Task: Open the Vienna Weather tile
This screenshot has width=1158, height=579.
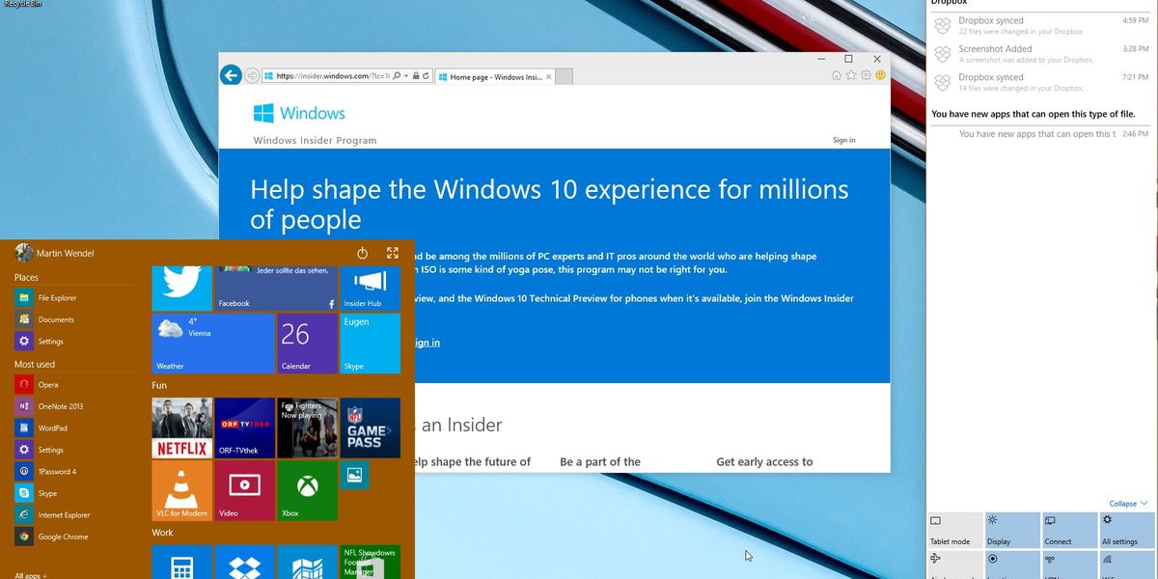Action: 212,343
